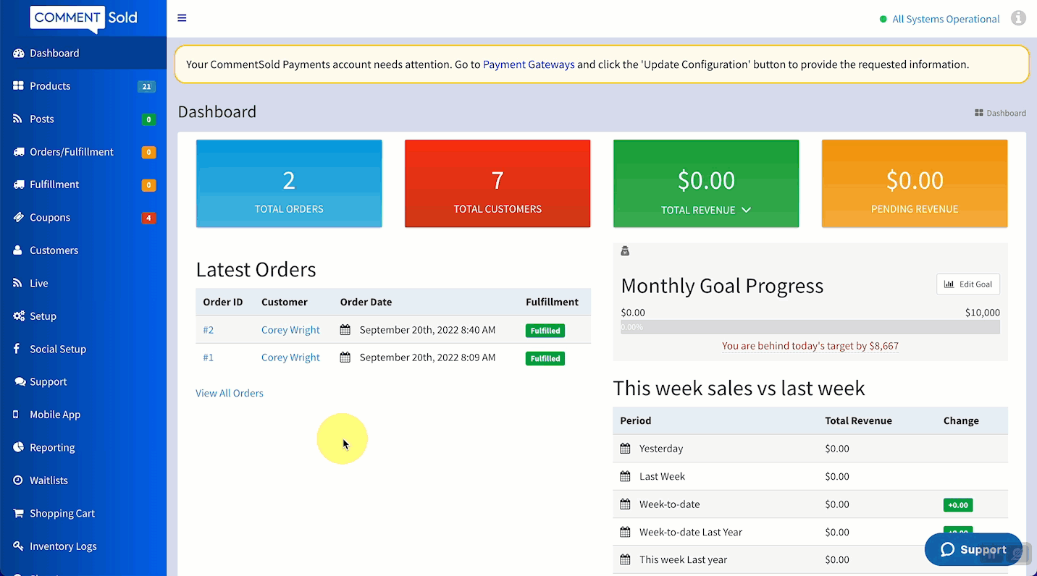Click the Coupons tag icon in sidebar
Viewport: 1037px width, 576px height.
(x=18, y=217)
